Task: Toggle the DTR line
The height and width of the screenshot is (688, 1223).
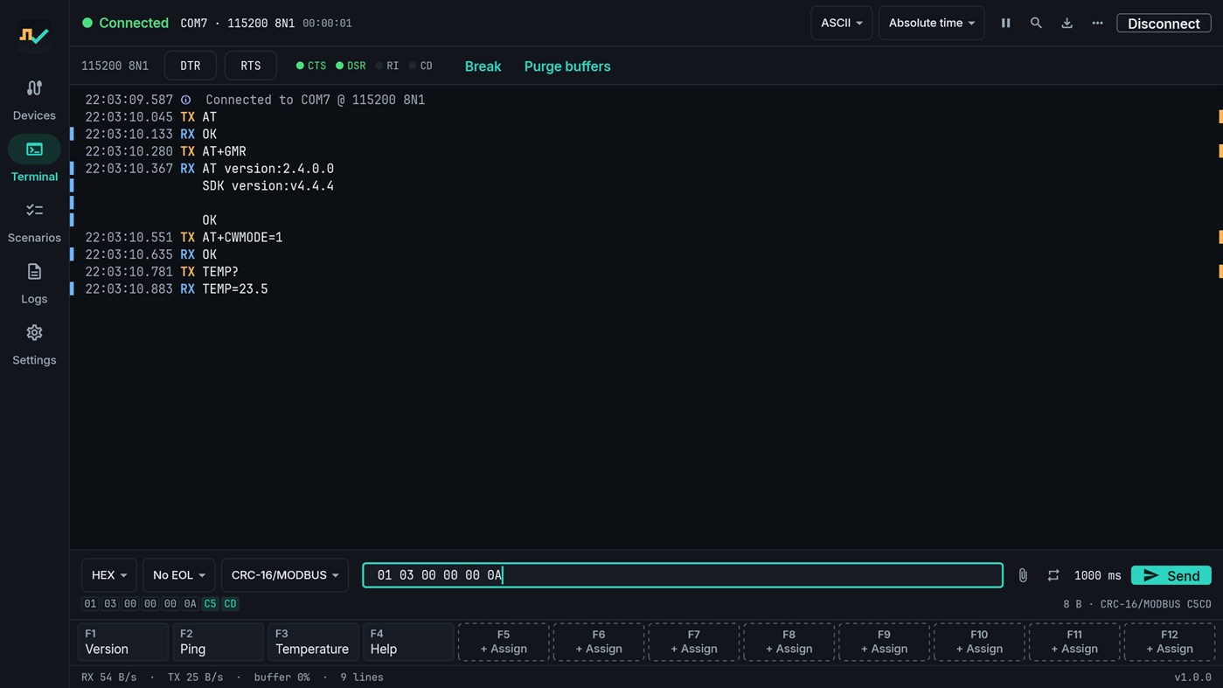Action: pyautogui.click(x=190, y=66)
